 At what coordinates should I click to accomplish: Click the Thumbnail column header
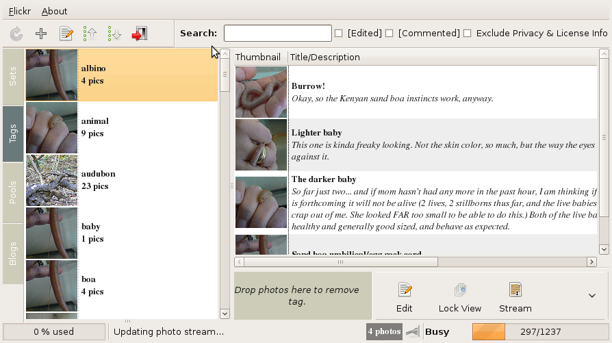click(x=261, y=58)
